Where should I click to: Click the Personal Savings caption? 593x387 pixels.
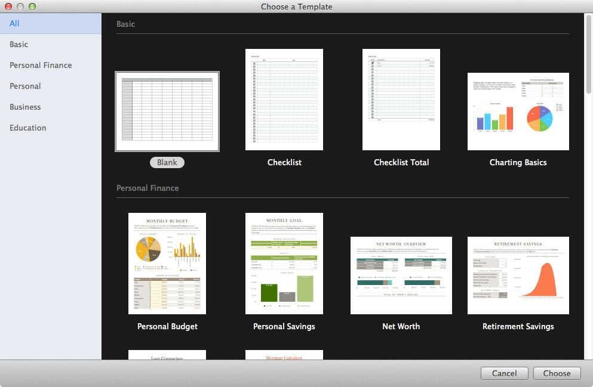(284, 326)
